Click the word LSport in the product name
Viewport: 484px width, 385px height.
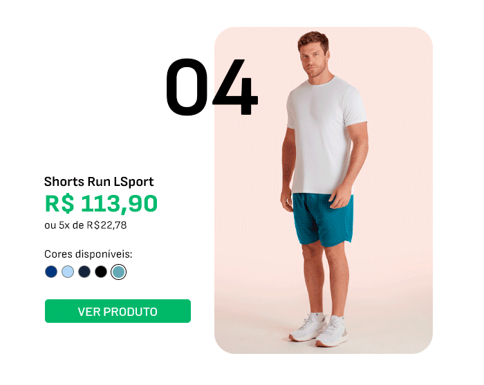pos(133,182)
